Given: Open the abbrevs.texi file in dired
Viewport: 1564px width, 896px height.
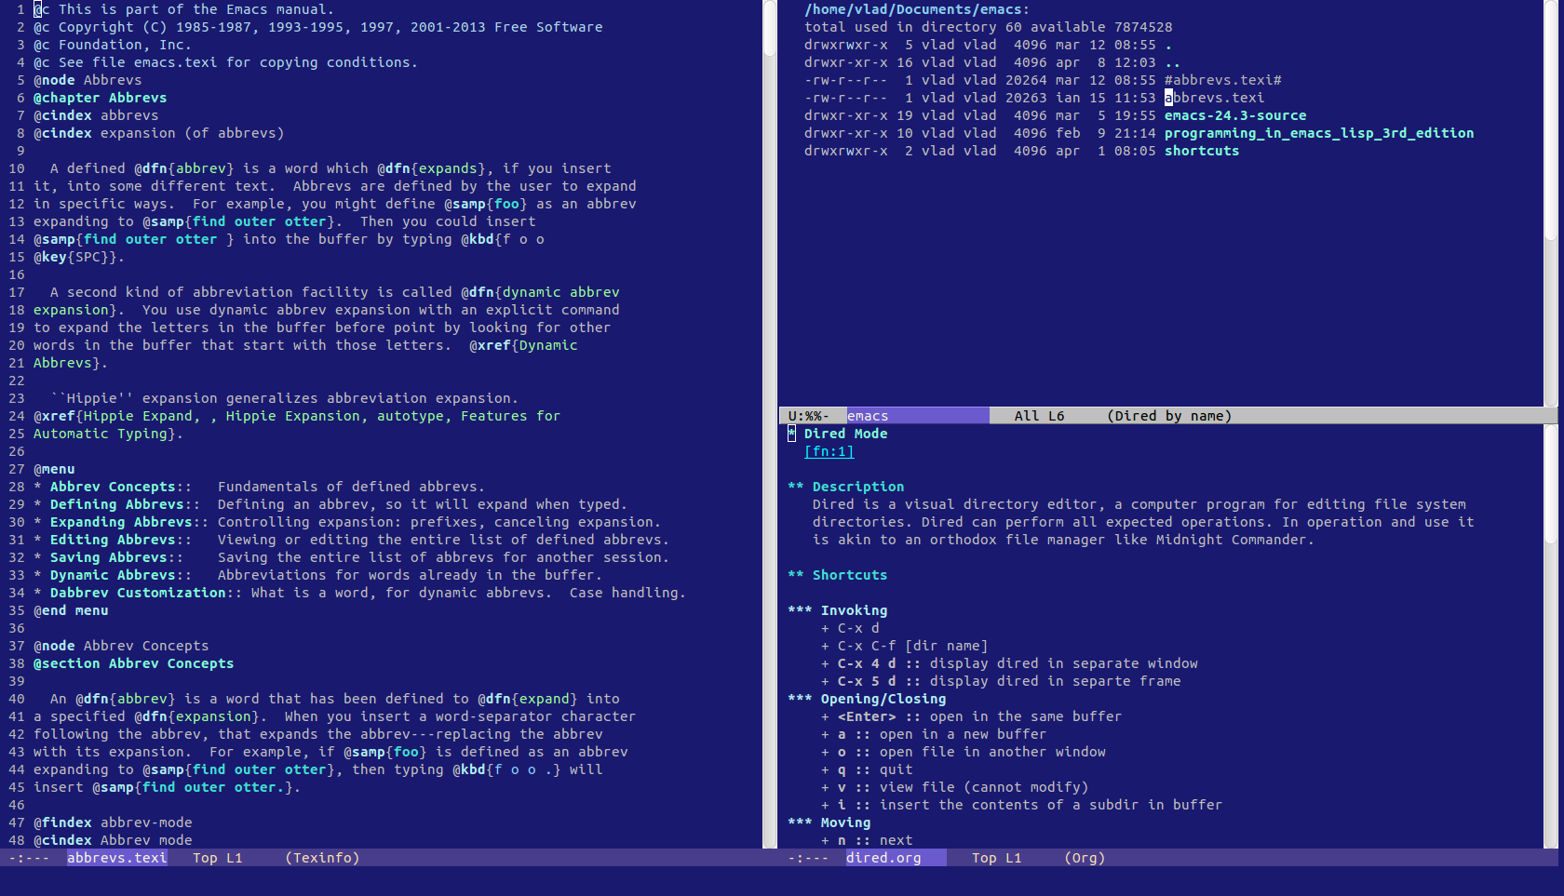Looking at the screenshot, I should 1214,98.
